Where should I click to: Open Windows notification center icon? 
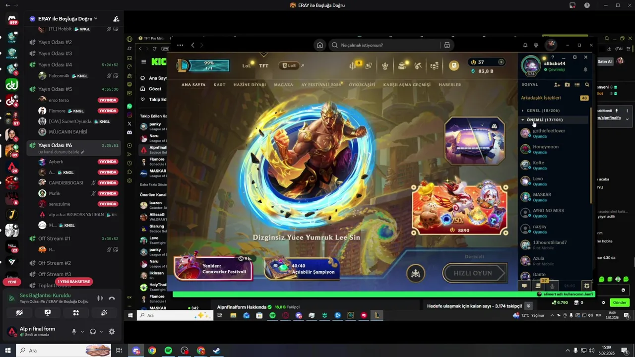point(625,351)
